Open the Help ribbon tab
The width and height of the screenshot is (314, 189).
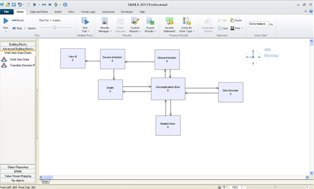click(x=142, y=12)
